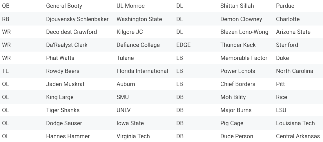
Task: Click the Phat Watts name cell
Action: coord(60,58)
